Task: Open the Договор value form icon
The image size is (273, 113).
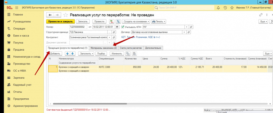Action: pos(189,32)
